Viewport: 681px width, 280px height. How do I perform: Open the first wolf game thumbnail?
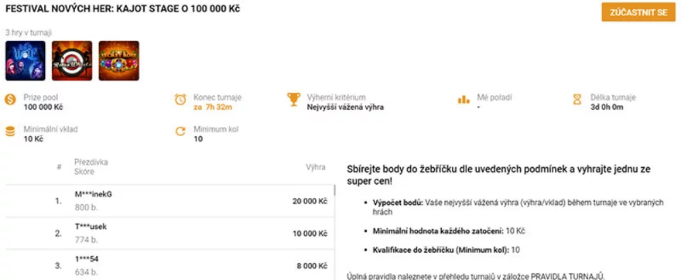[26, 61]
